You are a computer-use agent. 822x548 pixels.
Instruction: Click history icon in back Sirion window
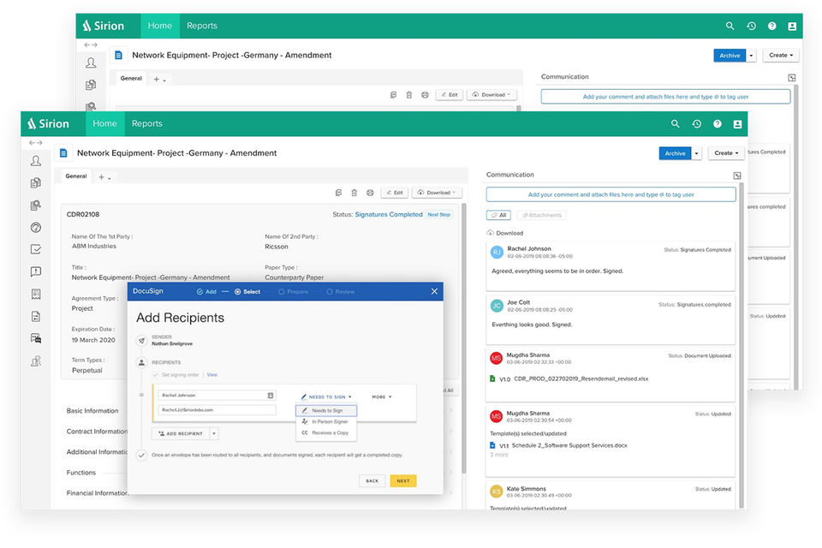pos(751,26)
